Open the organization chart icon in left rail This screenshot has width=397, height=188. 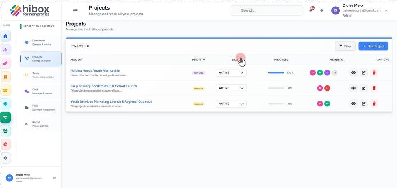point(5,50)
